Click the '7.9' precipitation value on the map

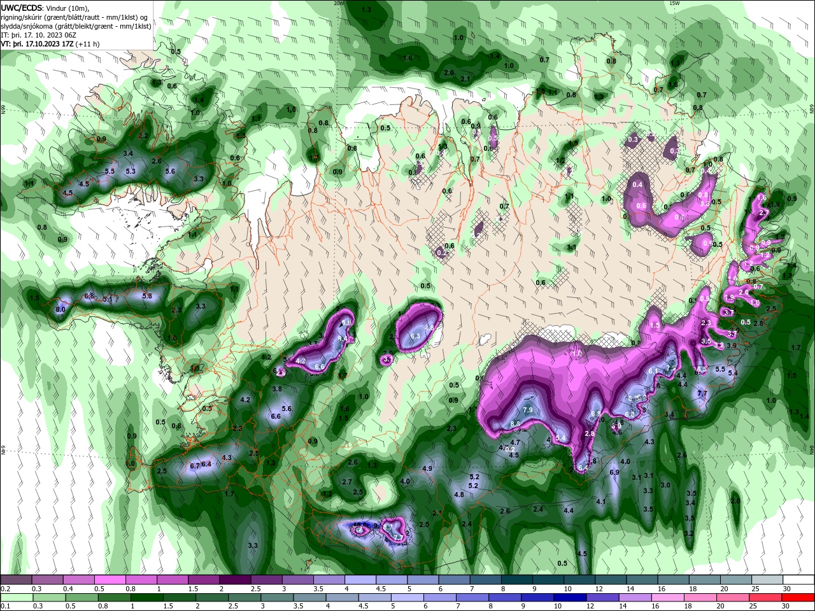(528, 409)
